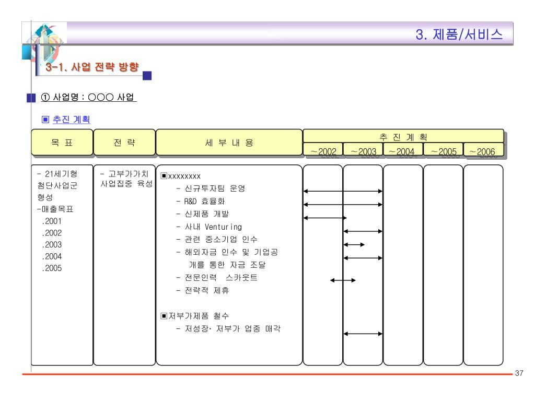Open the '추진 계획' underlined link

(71, 120)
